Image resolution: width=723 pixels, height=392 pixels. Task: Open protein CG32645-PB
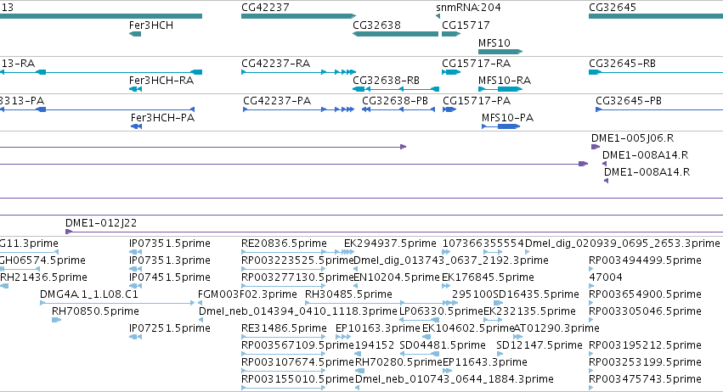(x=629, y=101)
